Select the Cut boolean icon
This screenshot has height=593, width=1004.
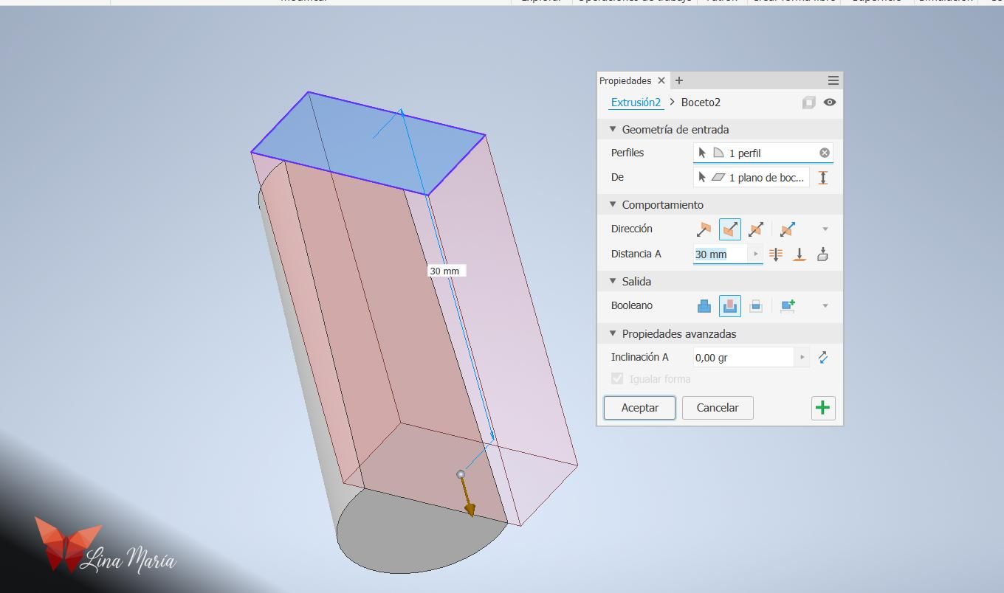coord(730,306)
